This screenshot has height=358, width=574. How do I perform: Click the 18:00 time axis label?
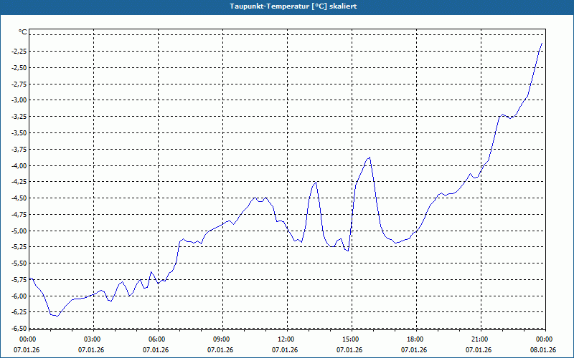tap(417, 339)
